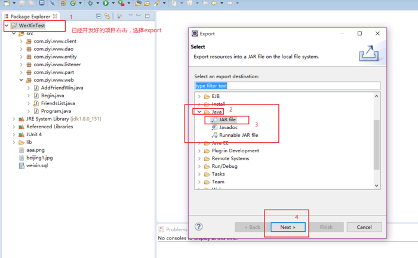The height and width of the screenshot is (258, 418).
Task: Expand Plug-in Development folder
Action: coord(199,151)
